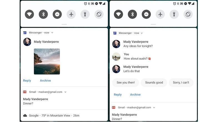Select the 'Sorry, I can't' smart reply

(181, 83)
